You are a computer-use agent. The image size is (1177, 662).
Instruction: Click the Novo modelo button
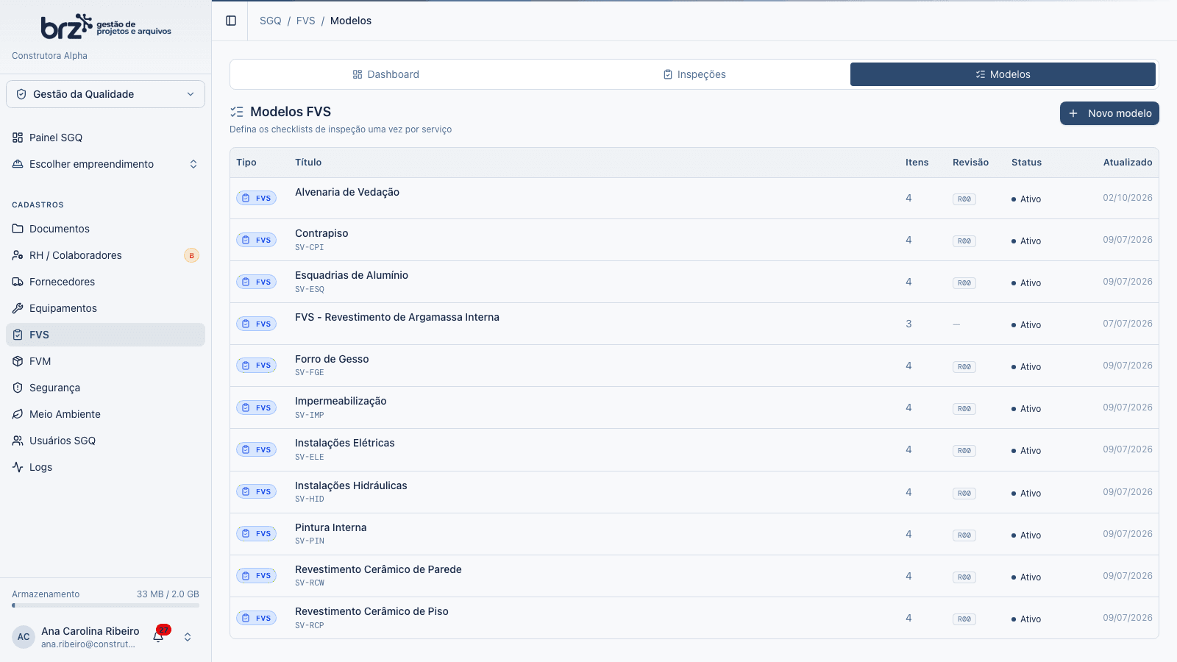pos(1109,113)
